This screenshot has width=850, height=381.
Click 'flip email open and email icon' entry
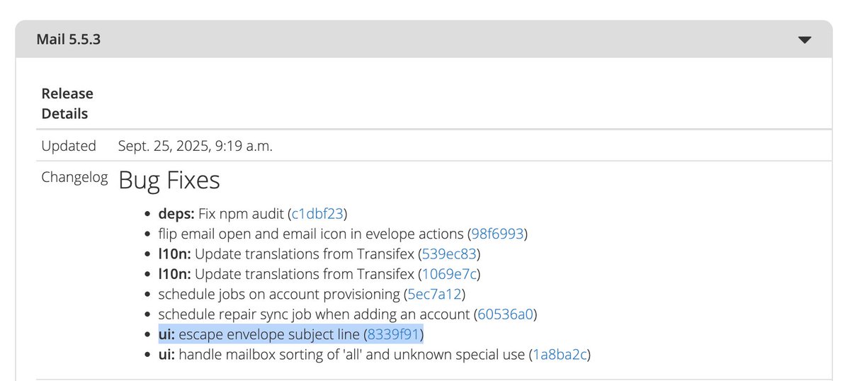tap(312, 233)
